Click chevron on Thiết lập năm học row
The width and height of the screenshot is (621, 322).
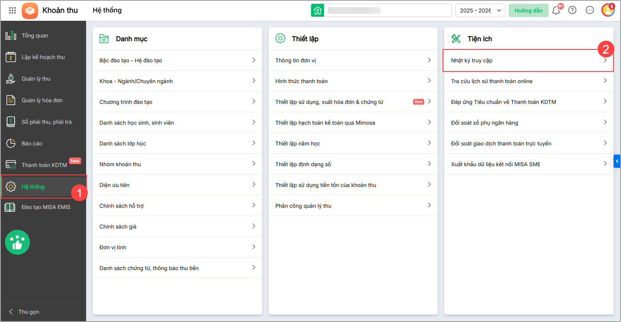coord(429,143)
